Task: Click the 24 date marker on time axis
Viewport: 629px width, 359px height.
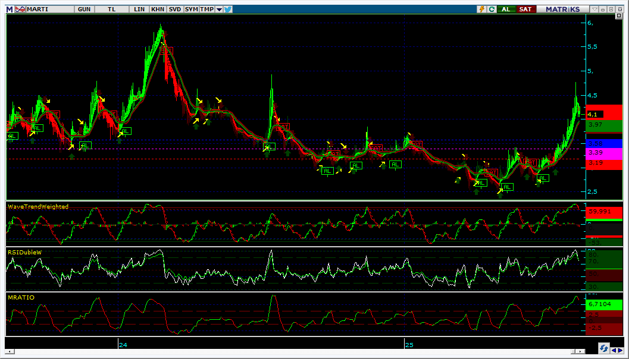Action: 123,345
